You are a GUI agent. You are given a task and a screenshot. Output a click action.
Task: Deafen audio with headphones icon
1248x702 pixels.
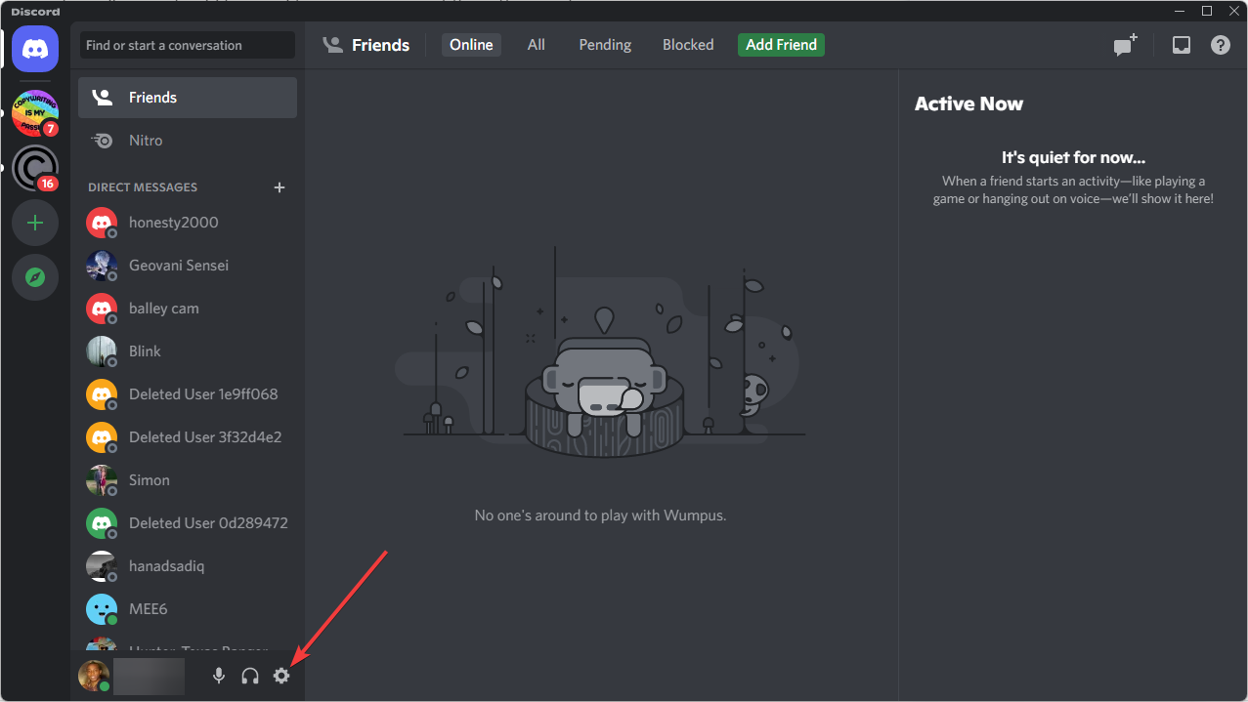(x=250, y=676)
